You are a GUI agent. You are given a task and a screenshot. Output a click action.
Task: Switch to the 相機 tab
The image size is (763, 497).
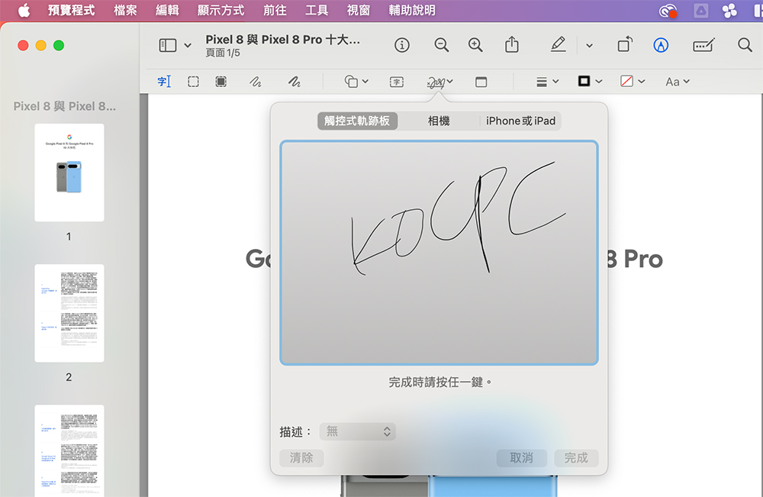pyautogui.click(x=439, y=121)
